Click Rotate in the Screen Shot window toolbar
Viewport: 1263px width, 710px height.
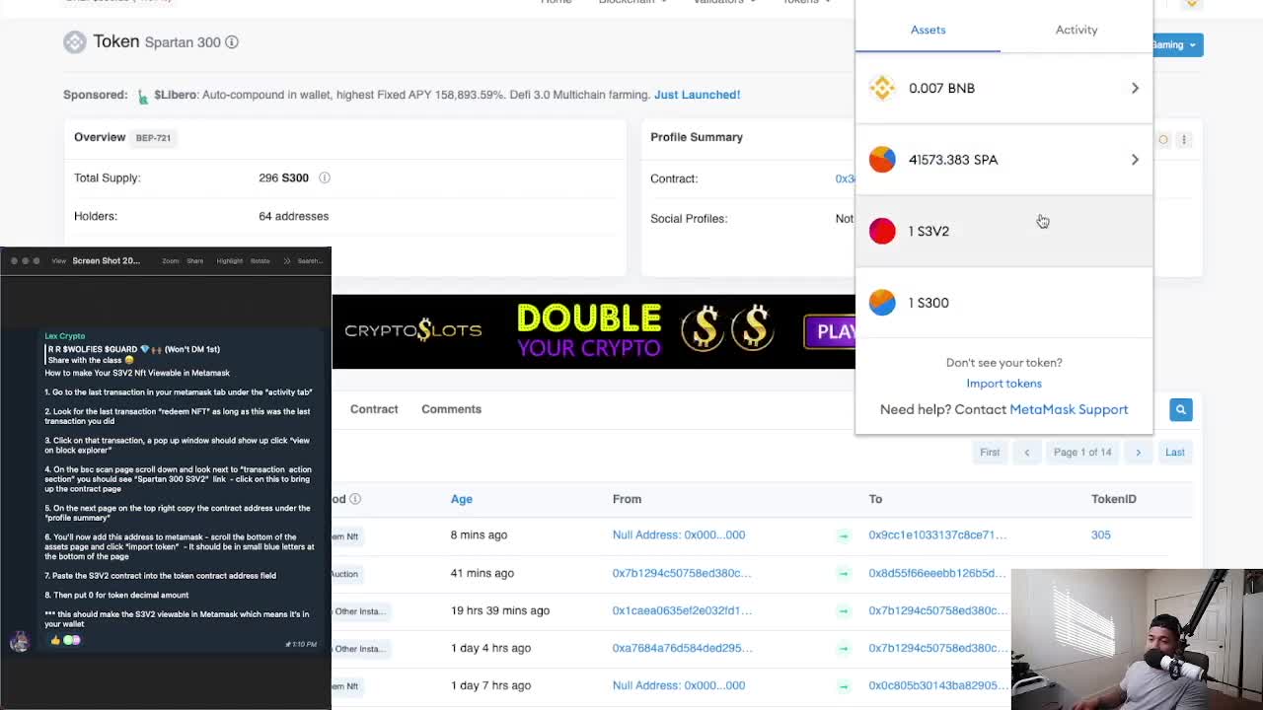click(x=260, y=261)
